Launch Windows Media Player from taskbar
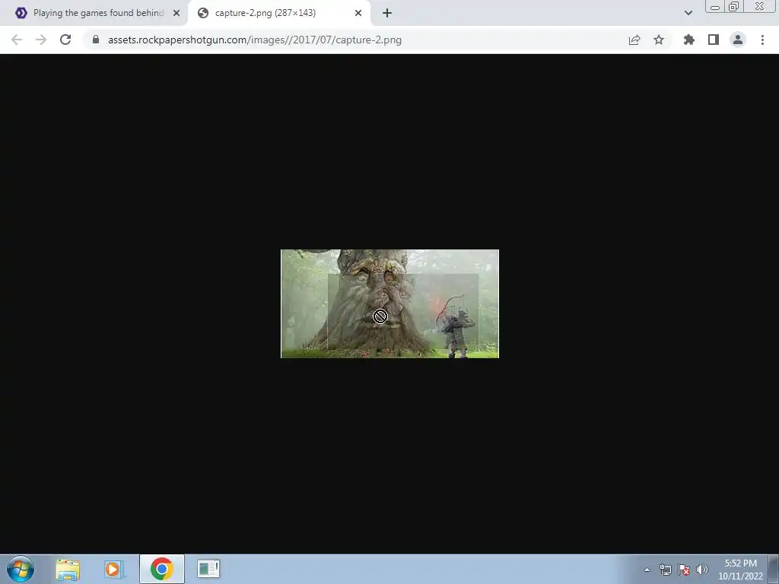Screen dimensions: 779x584 114,569
